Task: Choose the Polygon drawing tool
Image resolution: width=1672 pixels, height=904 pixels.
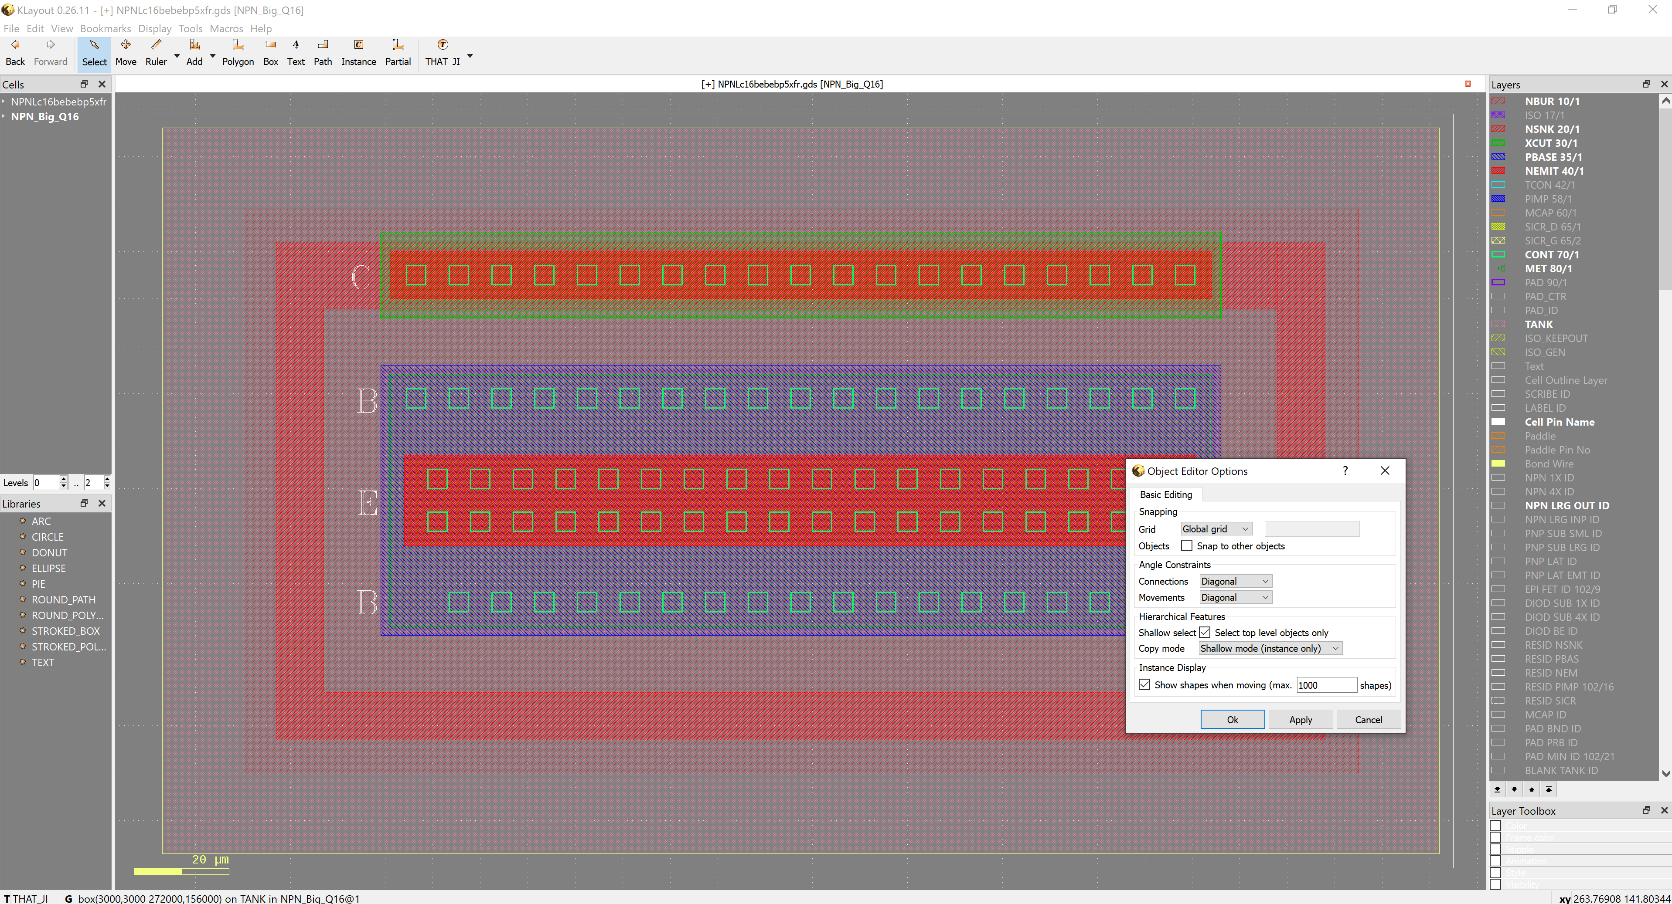Action: tap(238, 52)
